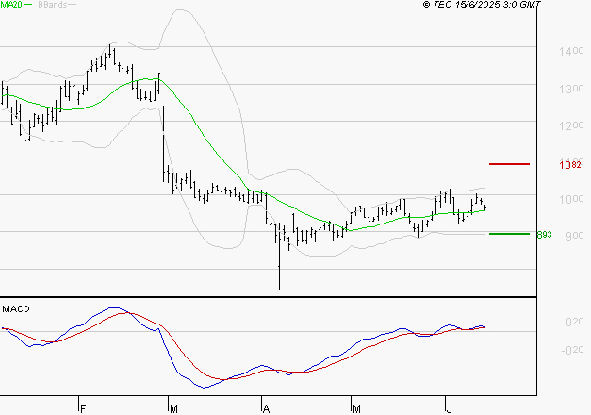Click the MA20 legend label
This screenshot has height=415, width=591.
point(11,6)
